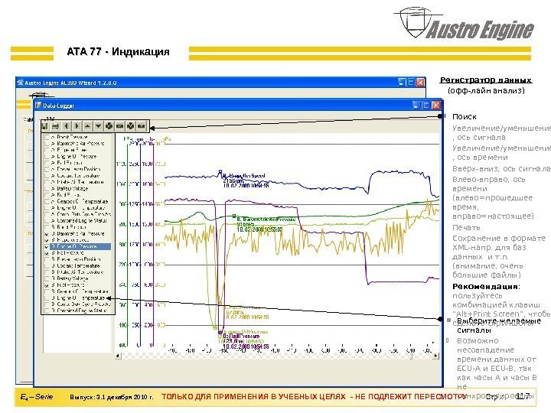Image resolution: width=551 pixels, height=413 pixels.
Task: Enable B: Intake Air Temperature checkbox
Action: pos(47,272)
